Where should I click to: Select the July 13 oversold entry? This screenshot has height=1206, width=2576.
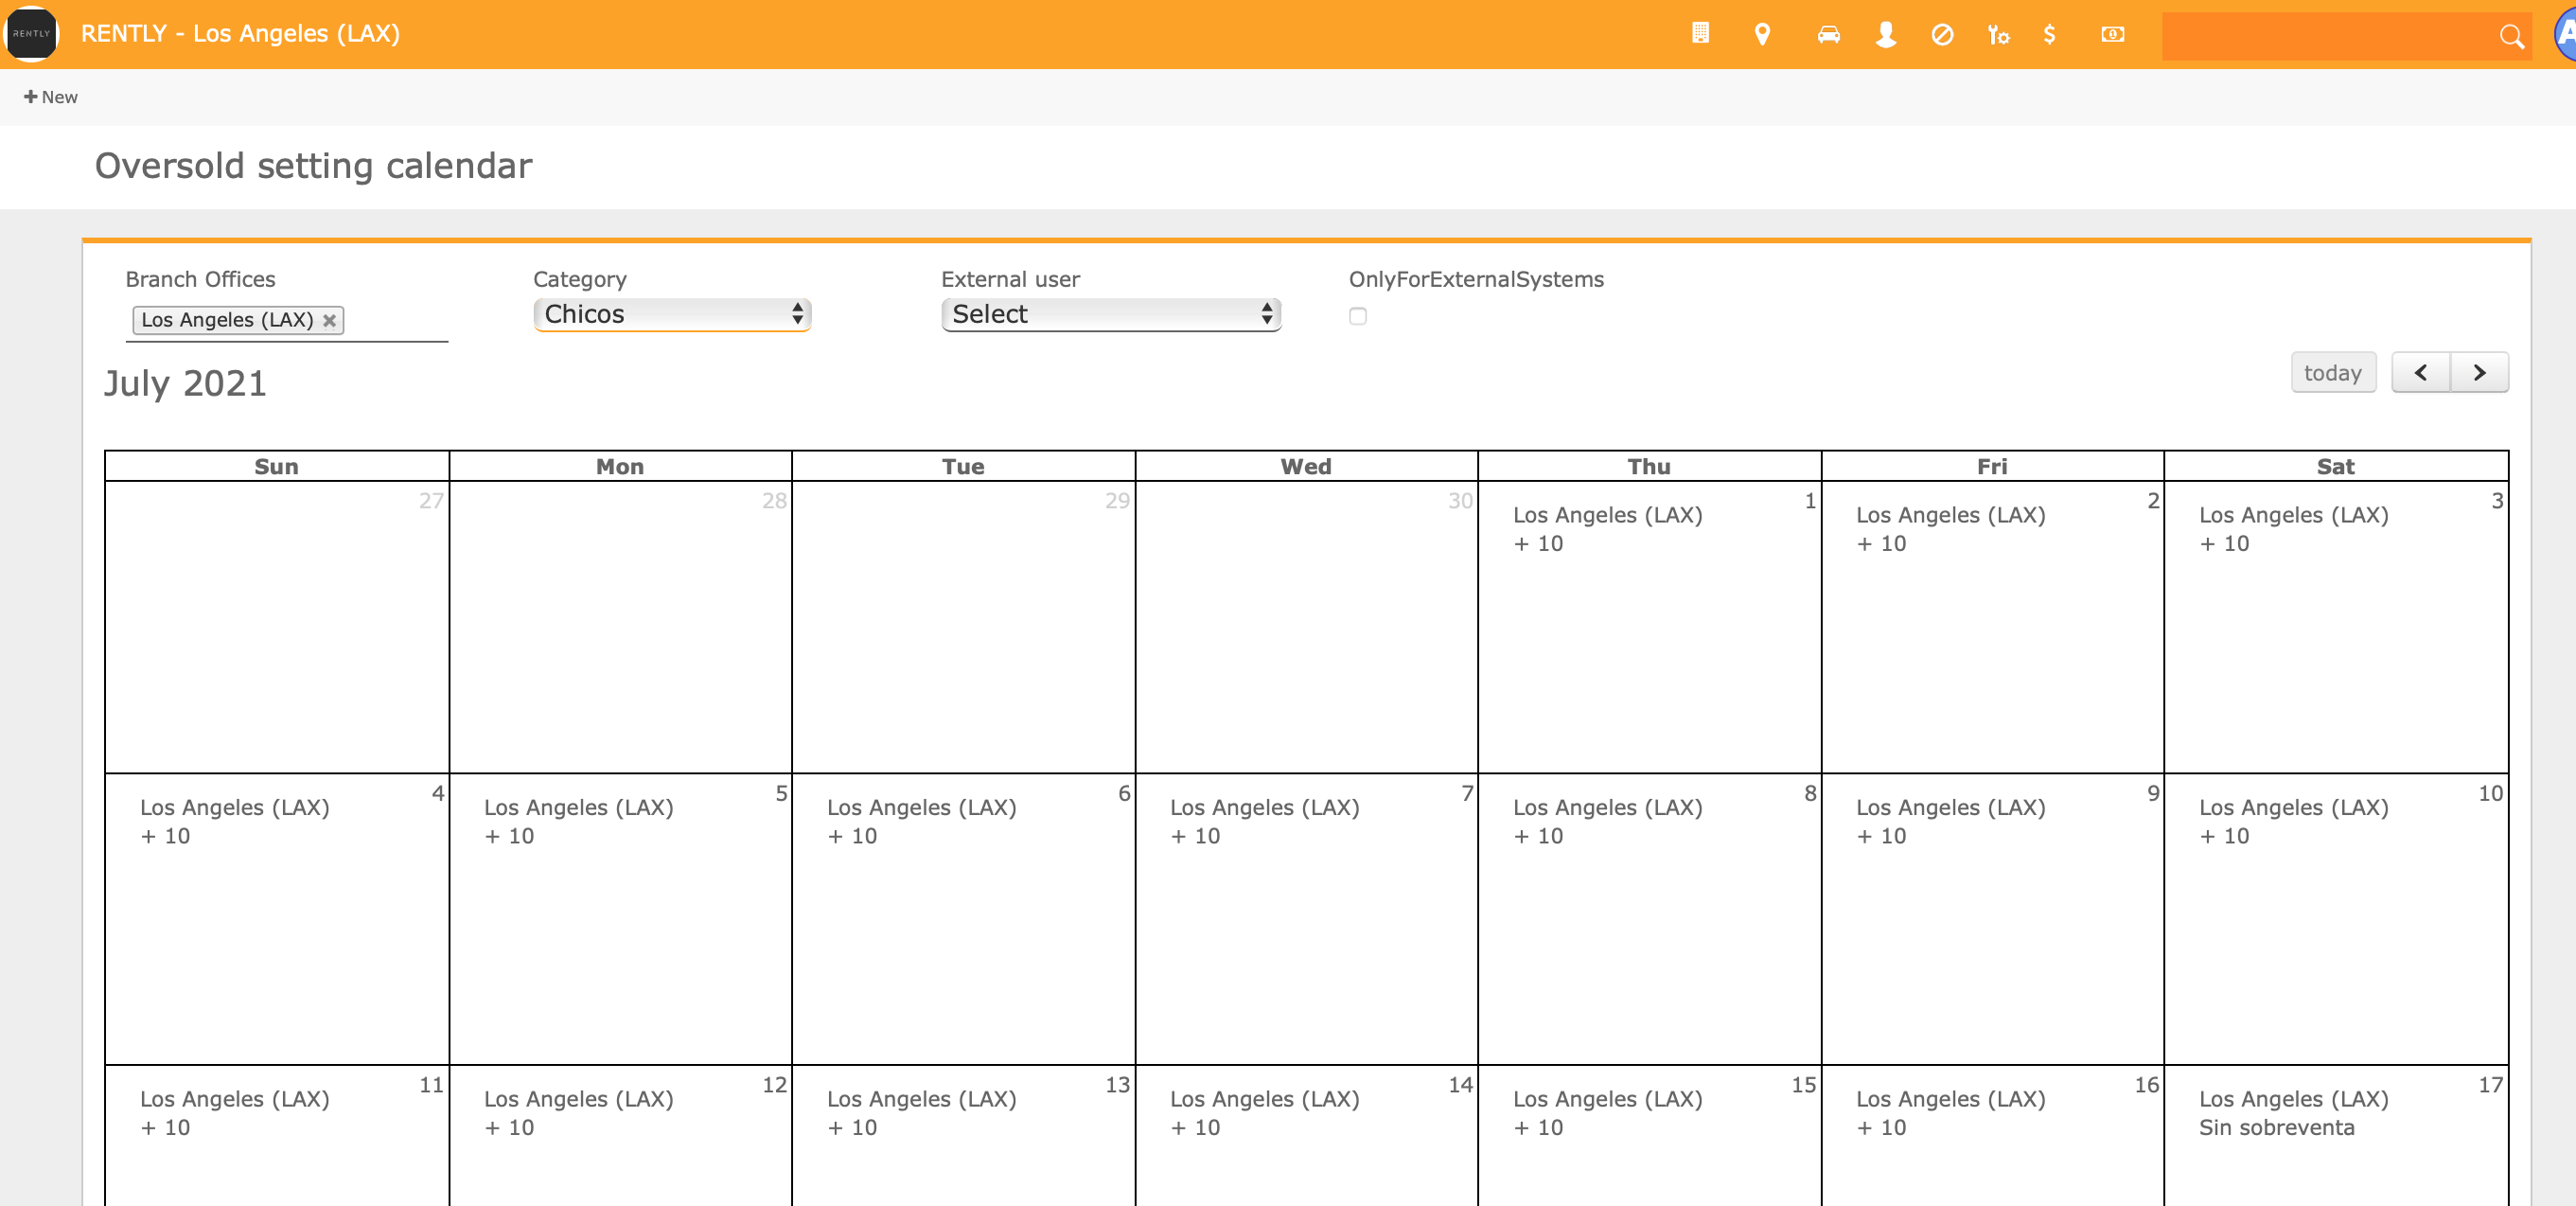click(921, 1113)
